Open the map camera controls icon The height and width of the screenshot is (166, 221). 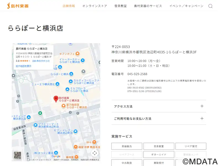click(x=94, y=153)
